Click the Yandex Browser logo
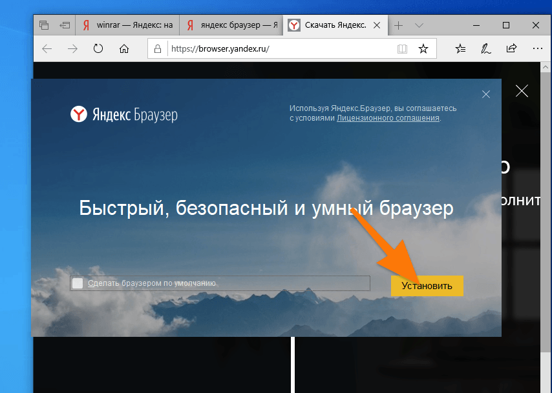552x393 pixels. tap(124, 115)
